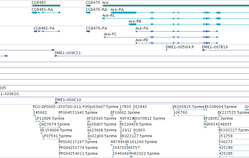The height and width of the screenshot is (158, 249).
Task: Click the CG8476 gene label
Action: (x=93, y=3)
